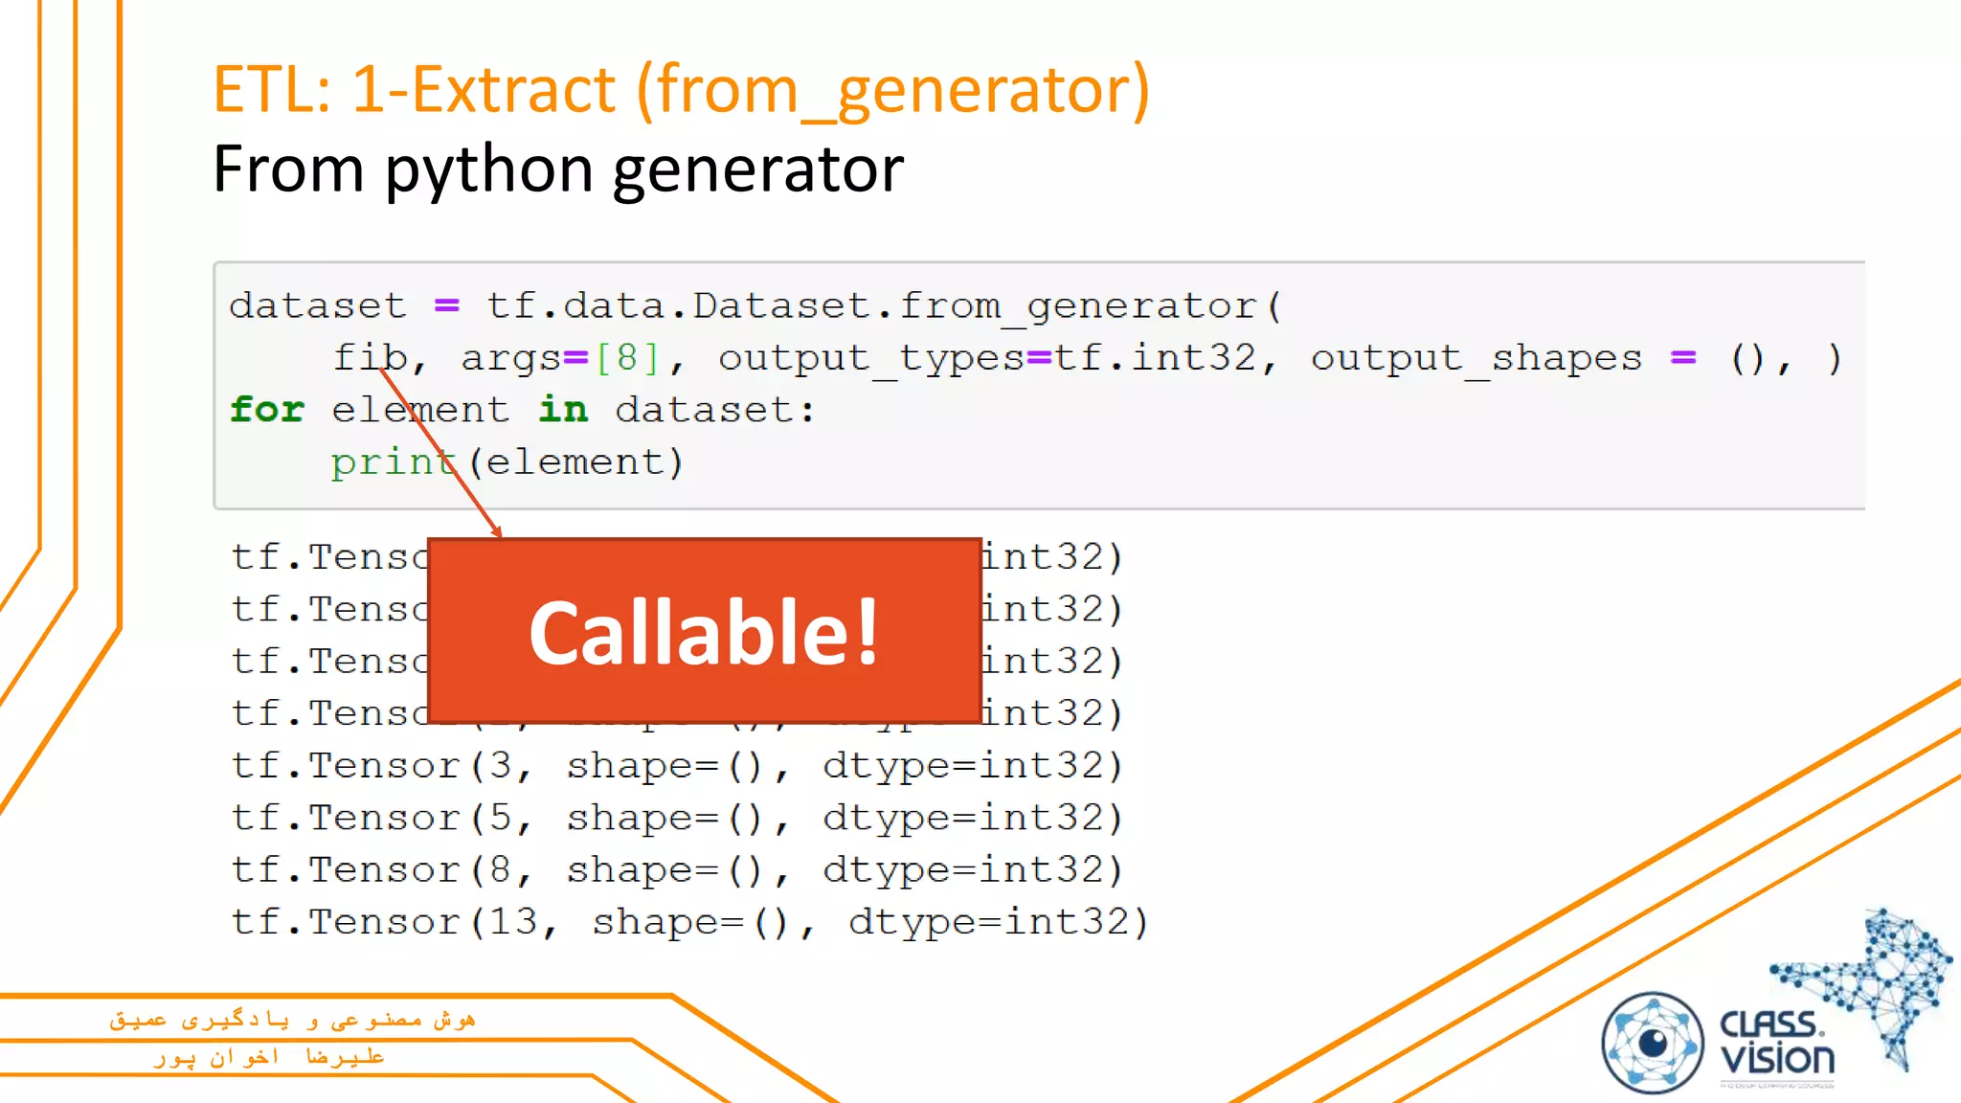Click the args=[8] parameter text
This screenshot has height=1103, width=1961.
point(560,358)
